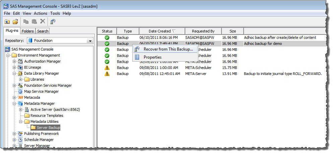Click the Publishing Framework icon
The image size is (333, 154).
20,134
